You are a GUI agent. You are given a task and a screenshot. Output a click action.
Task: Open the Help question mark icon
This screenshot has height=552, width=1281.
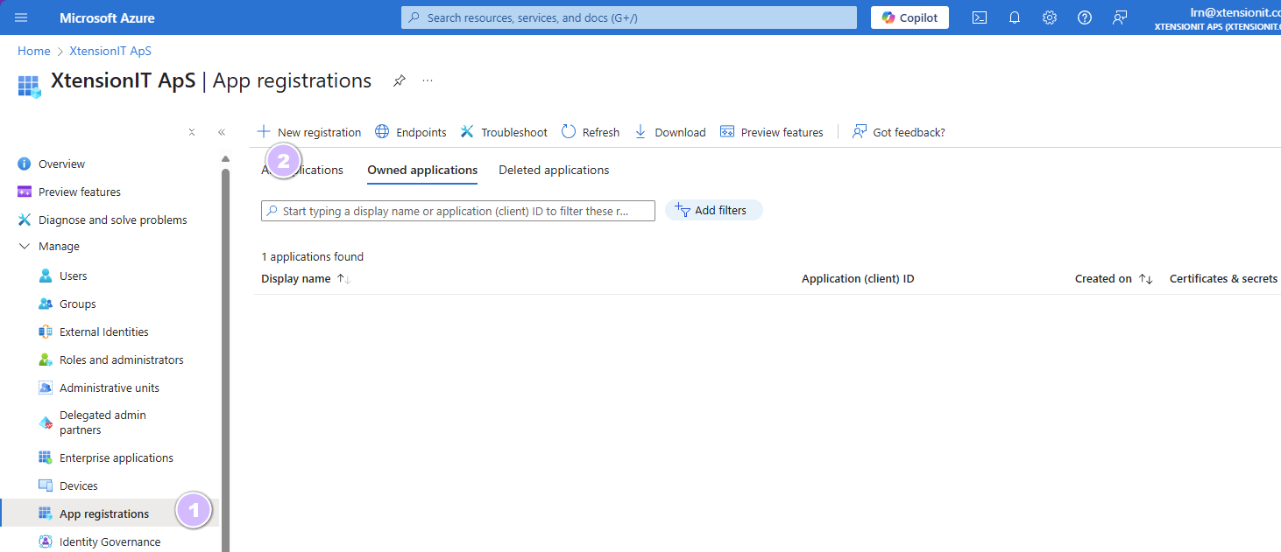[x=1085, y=17]
